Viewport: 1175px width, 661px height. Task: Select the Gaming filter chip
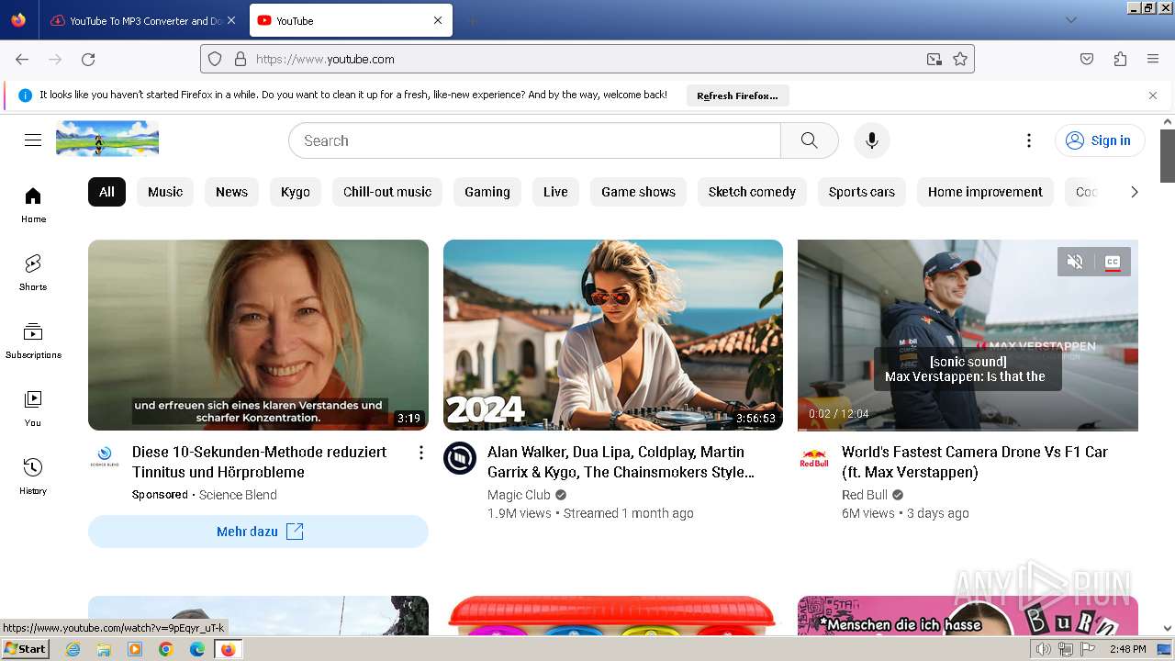pos(487,192)
